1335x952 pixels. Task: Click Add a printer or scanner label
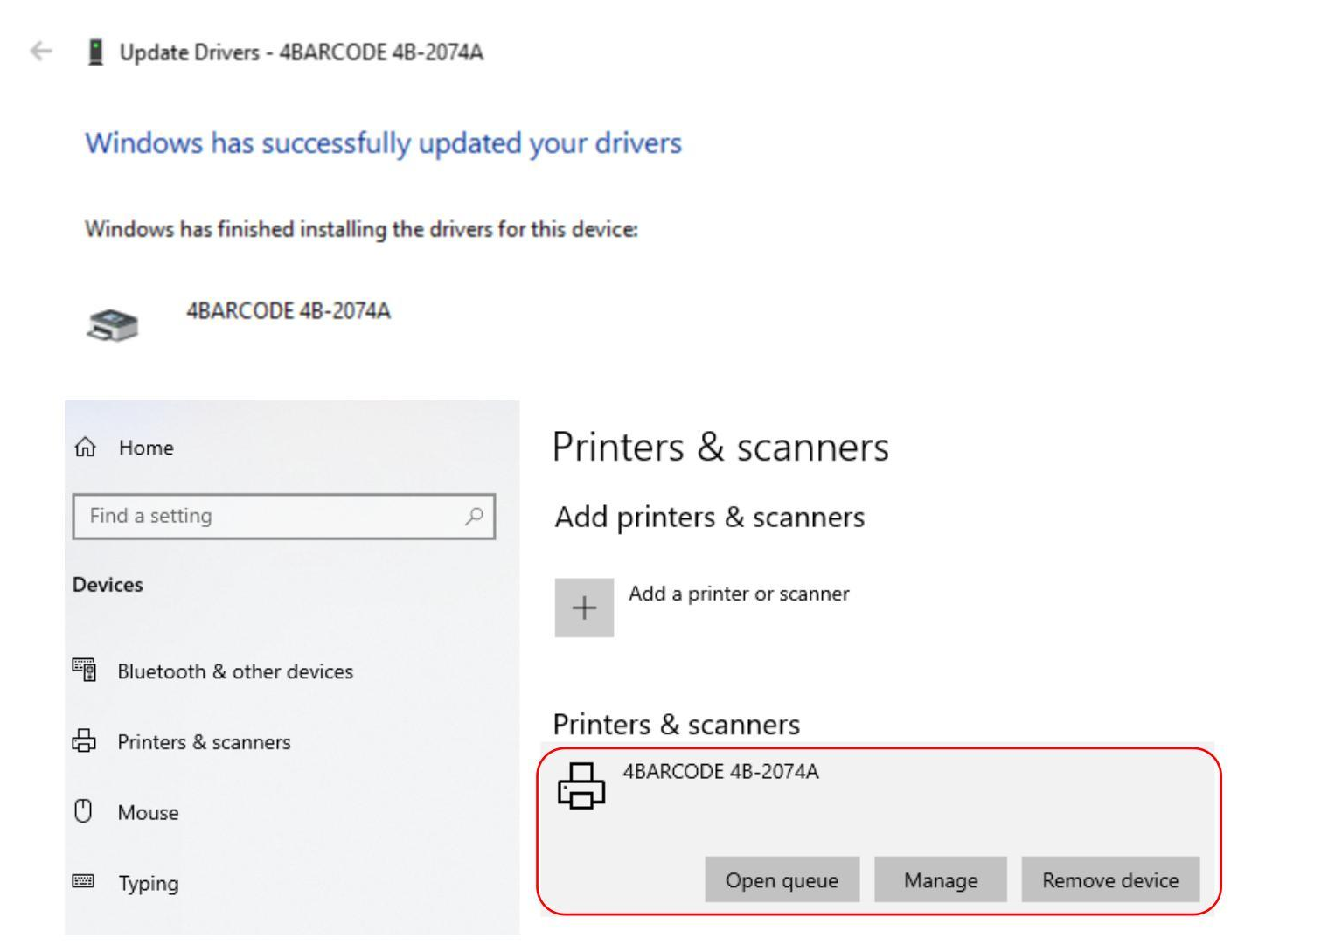point(739,594)
